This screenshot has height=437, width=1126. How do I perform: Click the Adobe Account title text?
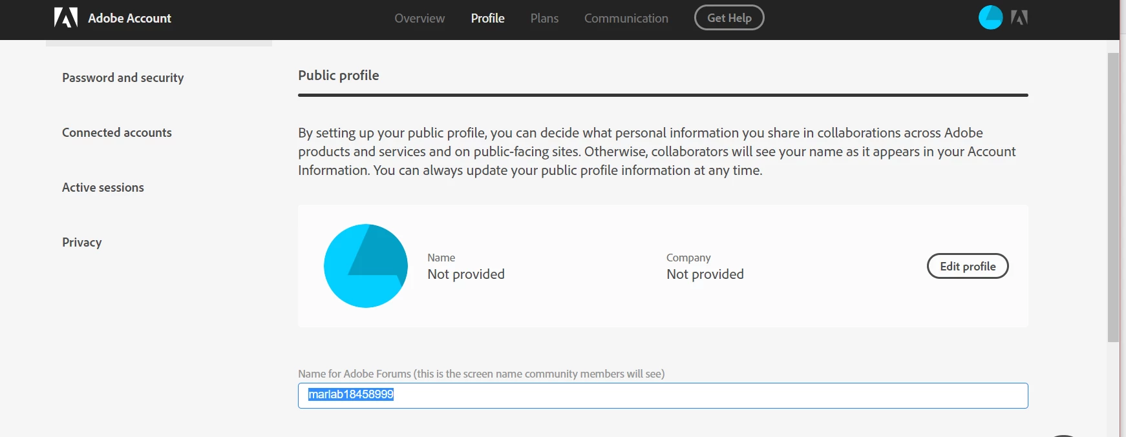[129, 18]
